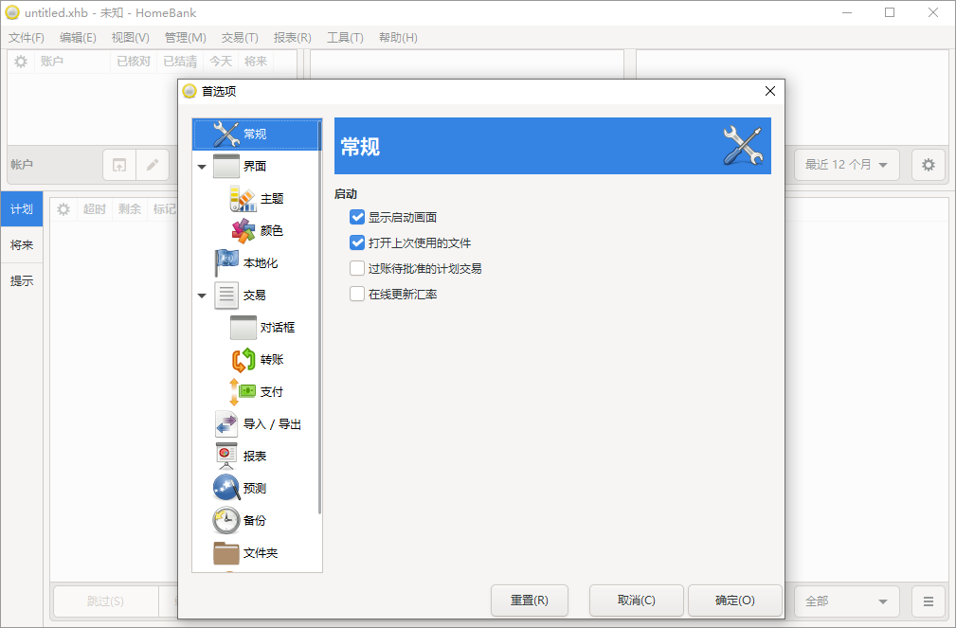Switch to the 将来 sidebar tab

pyautogui.click(x=21, y=243)
